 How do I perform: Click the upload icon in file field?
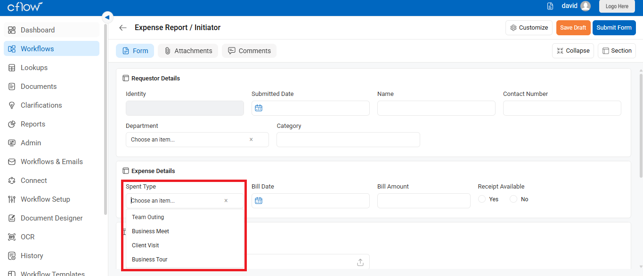[360, 262]
